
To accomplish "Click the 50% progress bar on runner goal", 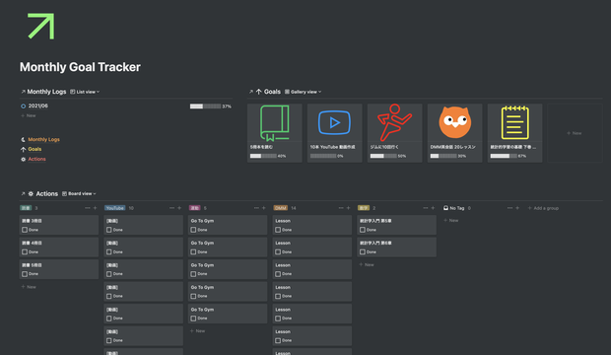I will coord(383,156).
